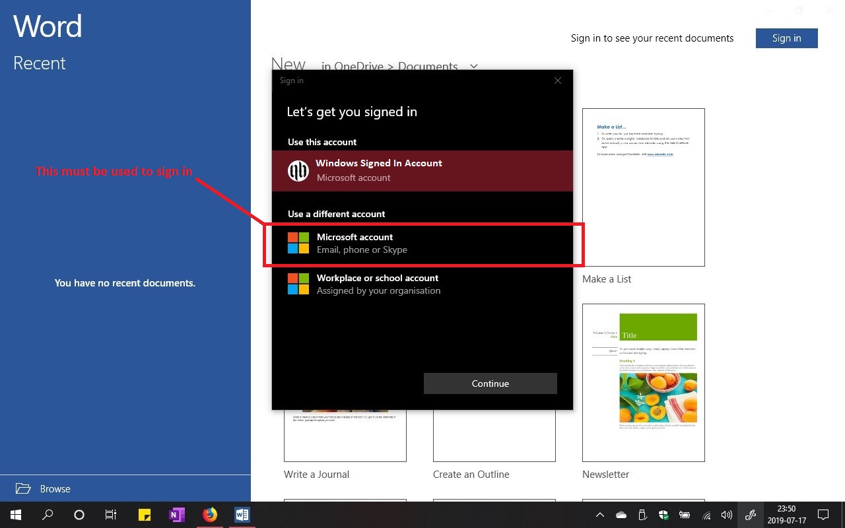Click the Word taskbar icon
The image size is (845, 528).
tap(242, 515)
